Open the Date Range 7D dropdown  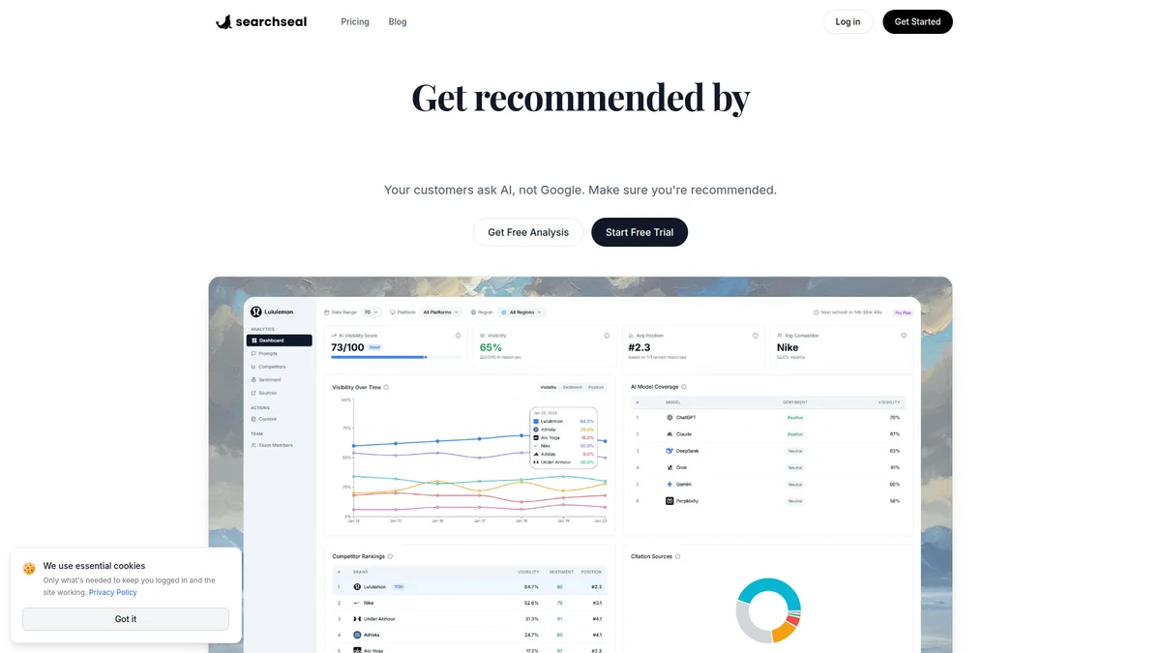pos(372,312)
